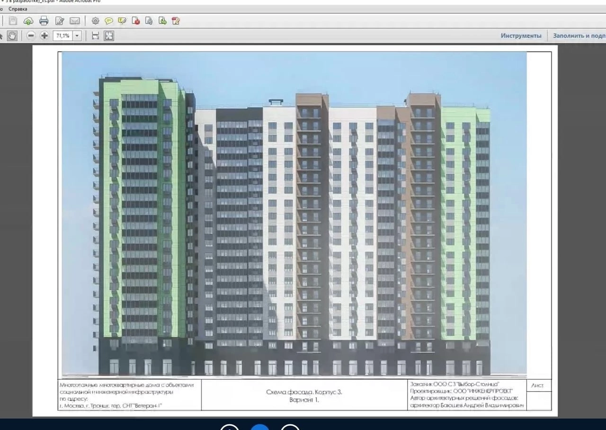Click the fit one full page icon
The height and width of the screenshot is (430, 606).
tap(109, 36)
